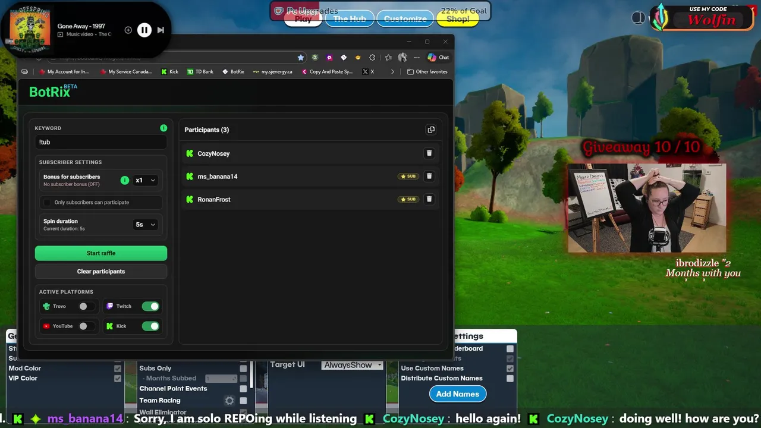This screenshot has width=761, height=428.
Task: Open the browser Favorites star icon
Action: (x=388, y=58)
